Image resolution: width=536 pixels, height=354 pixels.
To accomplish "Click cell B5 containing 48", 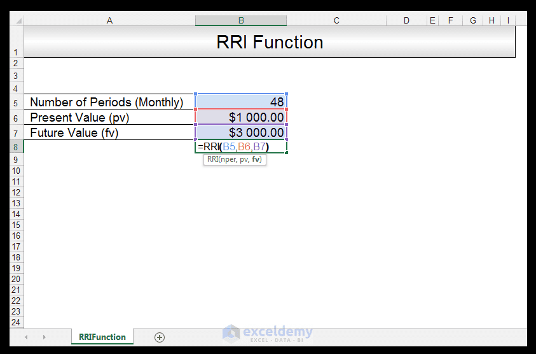I will 241,102.
